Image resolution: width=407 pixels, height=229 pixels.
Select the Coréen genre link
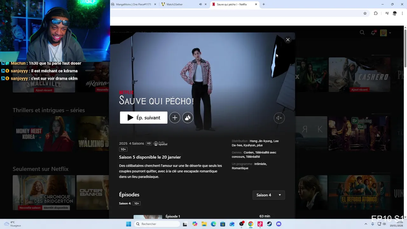248,152
